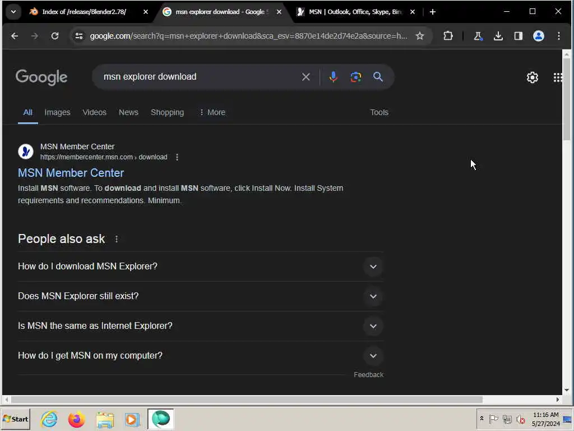
Task: Open People also ask options menu
Action: [x=117, y=239]
